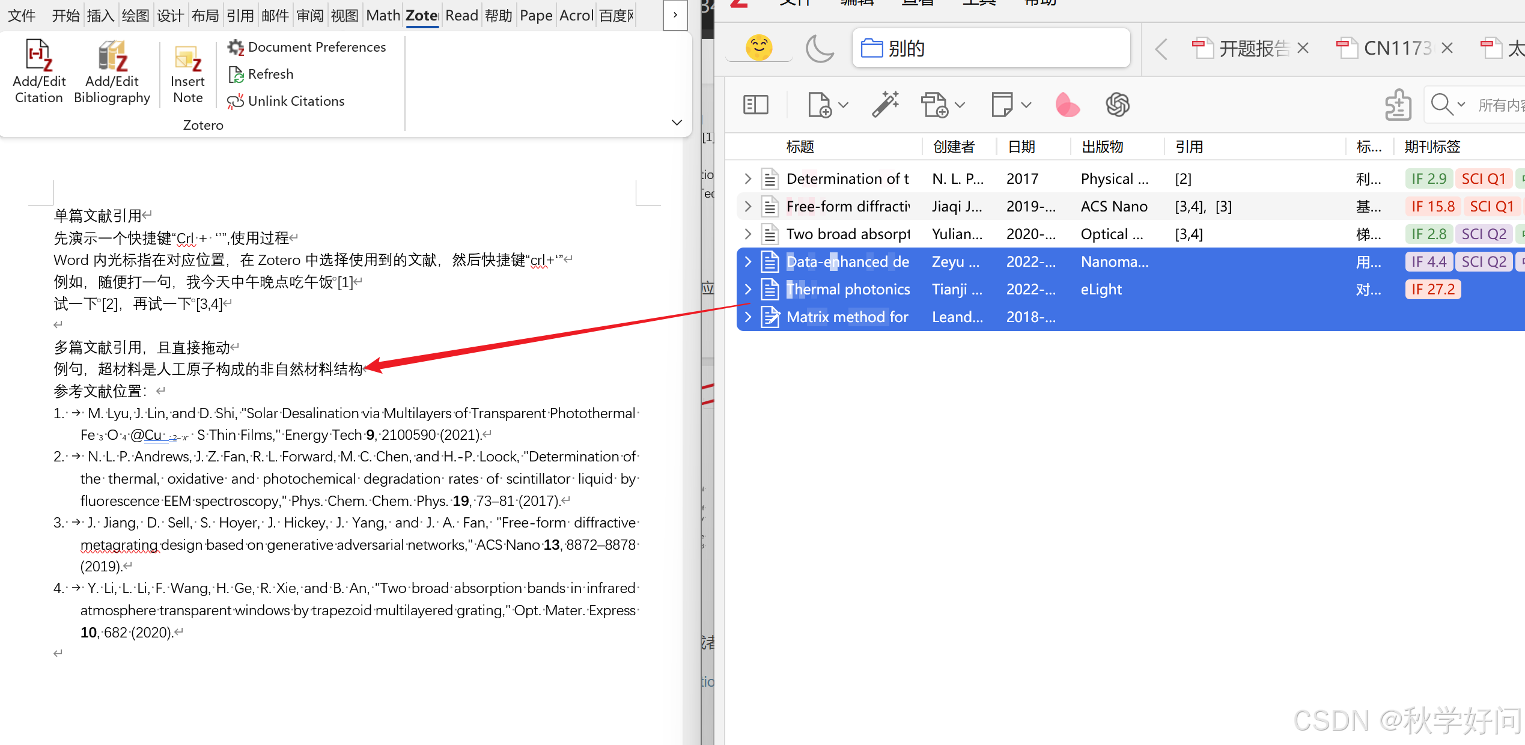Click the ChatGPT swirl icon
Viewport: 1525px width, 745px height.
(x=1117, y=105)
